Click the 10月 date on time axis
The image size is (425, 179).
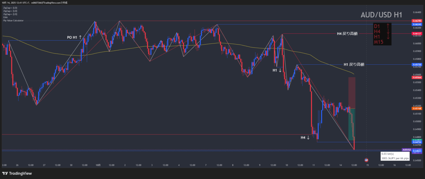(x=98, y=165)
